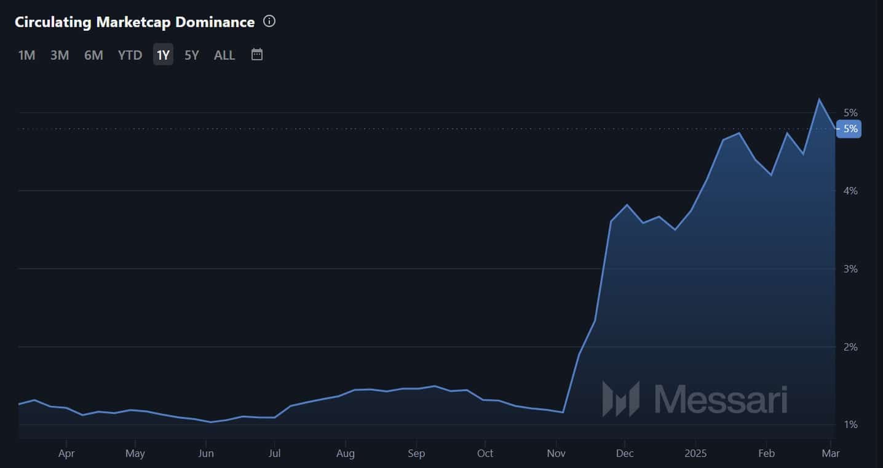Screen dimensions: 883x468
Task: Select the active 1Y time range
Action: pos(163,55)
